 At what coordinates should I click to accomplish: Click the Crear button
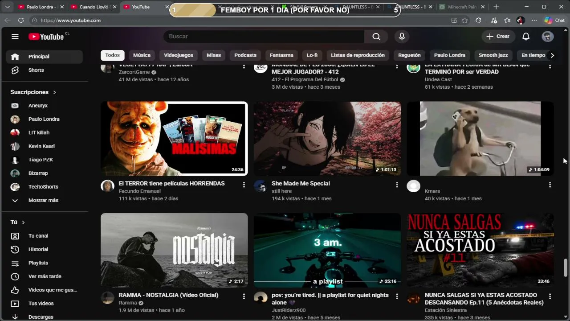pos(498,37)
